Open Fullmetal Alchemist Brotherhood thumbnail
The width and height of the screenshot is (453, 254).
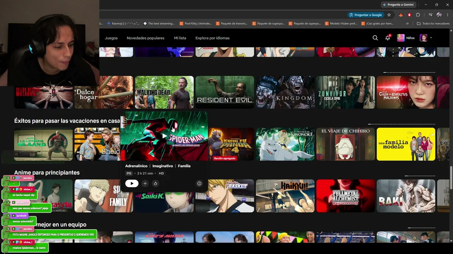pos(345,196)
